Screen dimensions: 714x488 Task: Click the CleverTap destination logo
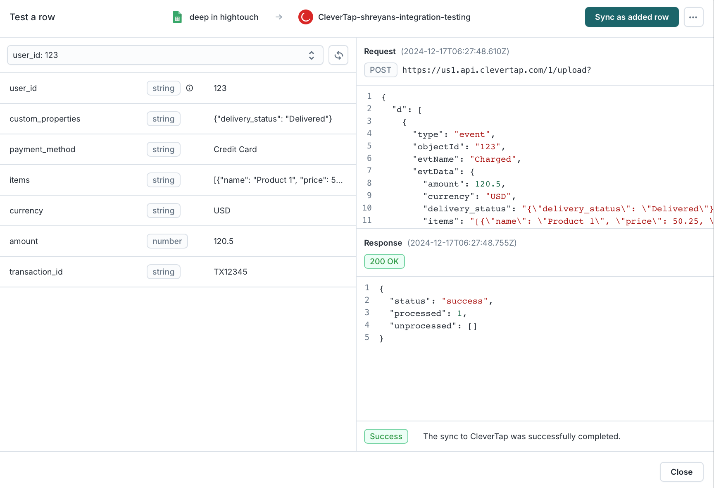[x=306, y=17]
